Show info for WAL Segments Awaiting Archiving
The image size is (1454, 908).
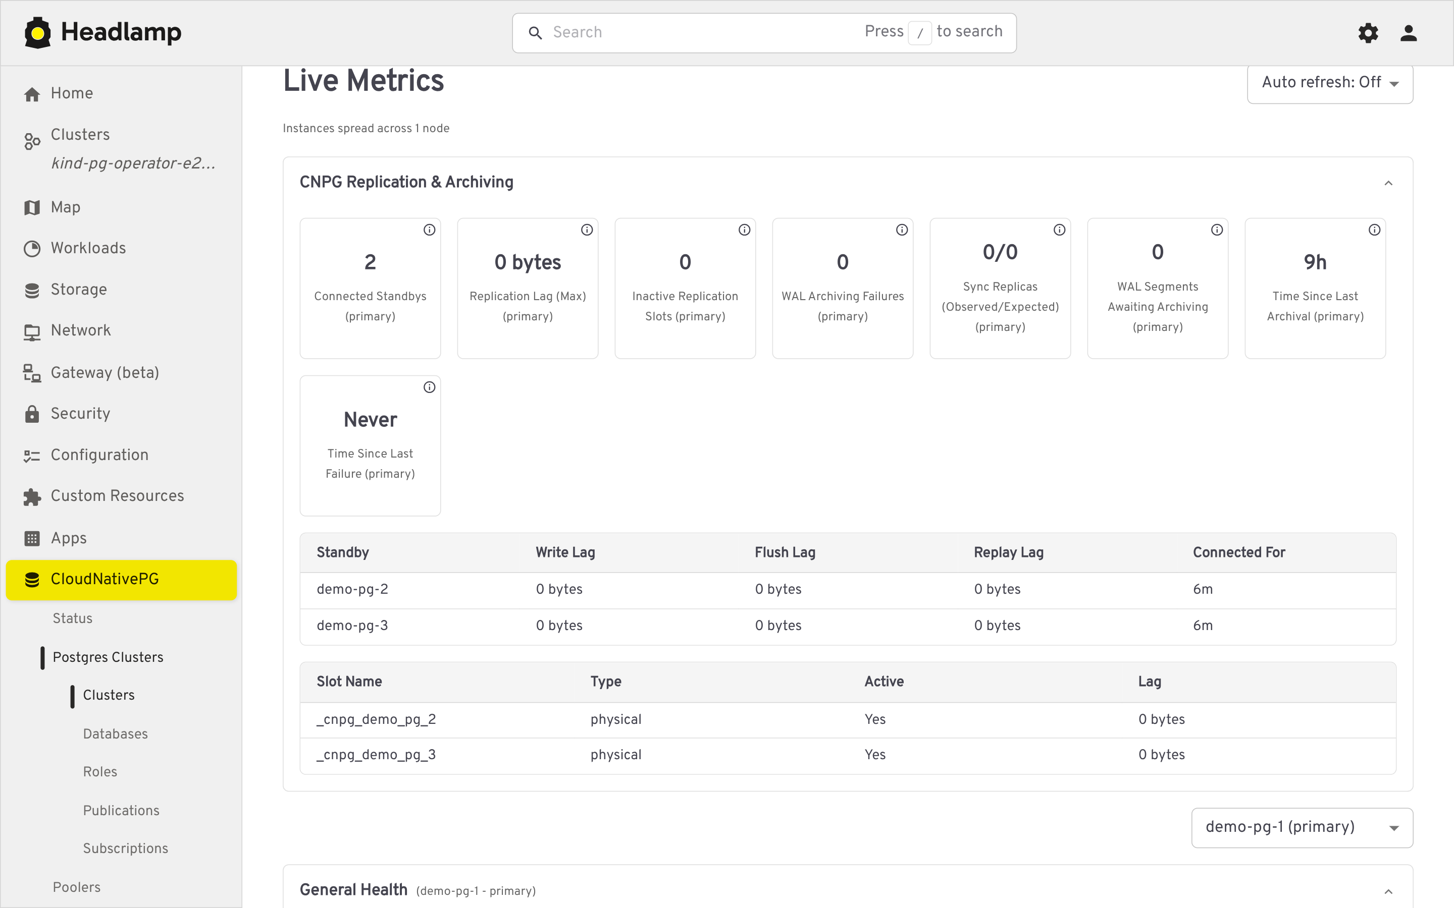1216,230
